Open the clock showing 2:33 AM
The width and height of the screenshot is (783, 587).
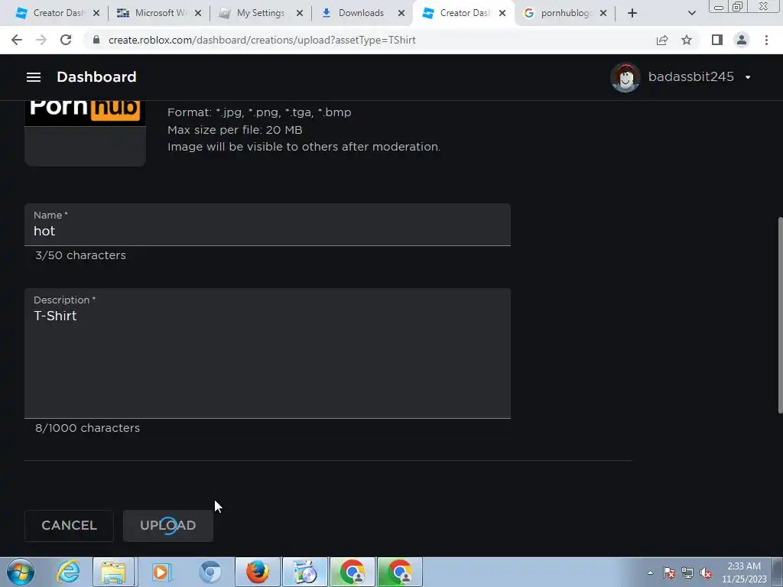coord(743,572)
